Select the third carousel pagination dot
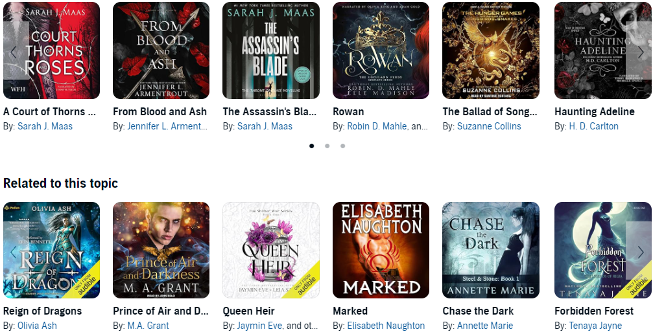 pos(342,146)
